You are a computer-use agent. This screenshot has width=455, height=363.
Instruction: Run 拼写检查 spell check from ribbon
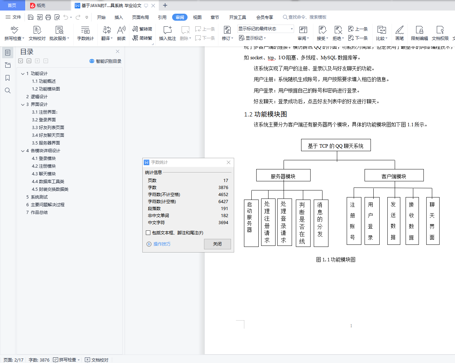click(x=14, y=33)
